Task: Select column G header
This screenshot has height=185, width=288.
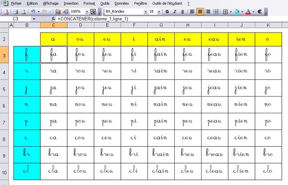Action: pos(161,25)
